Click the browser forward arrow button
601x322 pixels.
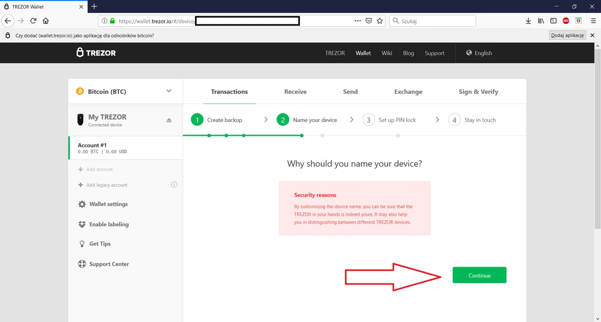tap(21, 21)
